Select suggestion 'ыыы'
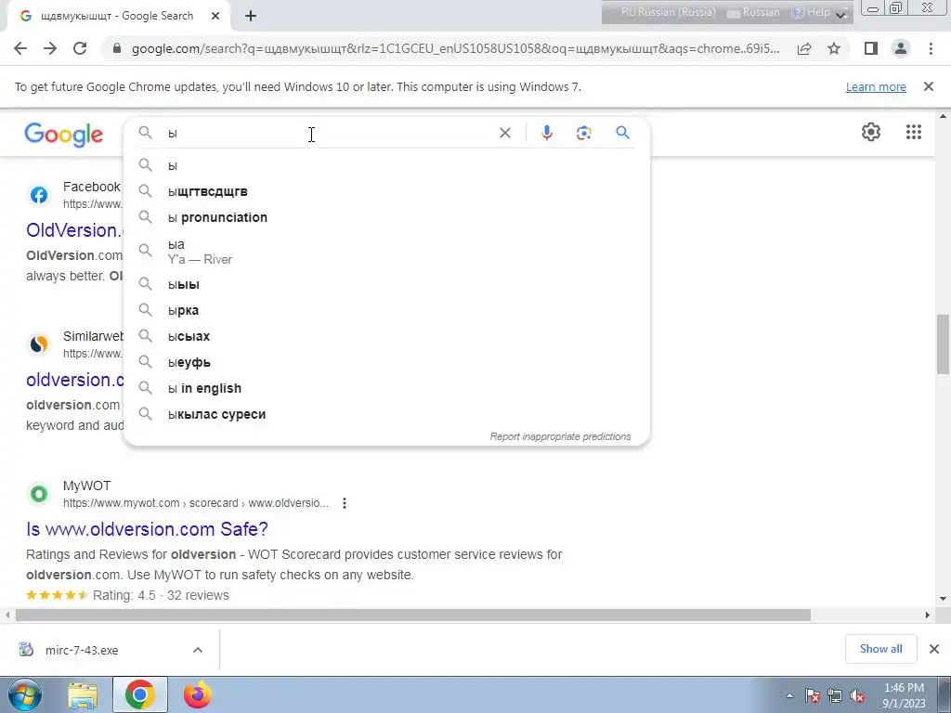This screenshot has width=951, height=713. point(386,284)
